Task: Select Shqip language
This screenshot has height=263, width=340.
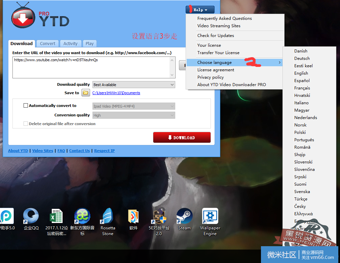Action: [x=300, y=155]
